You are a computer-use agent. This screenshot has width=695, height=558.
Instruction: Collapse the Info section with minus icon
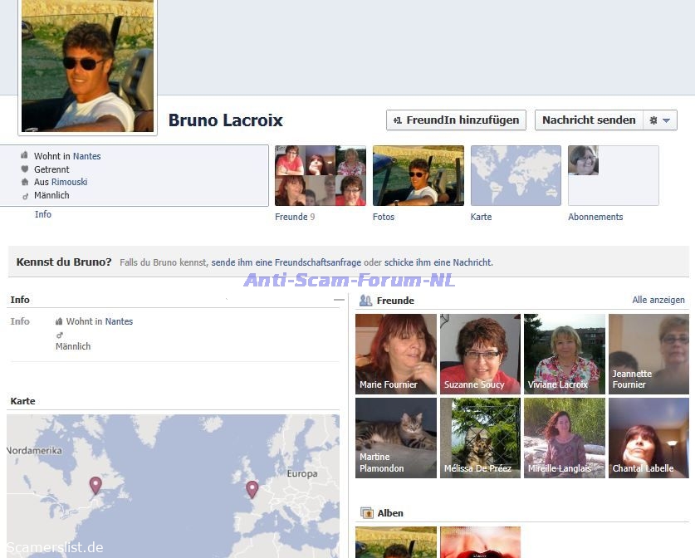(x=338, y=300)
